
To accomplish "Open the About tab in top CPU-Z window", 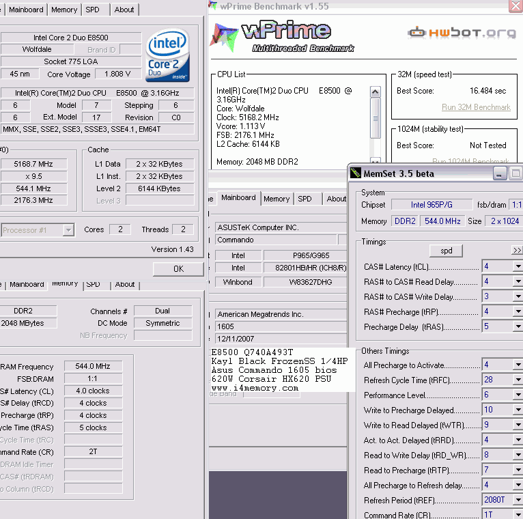I will tap(124, 10).
